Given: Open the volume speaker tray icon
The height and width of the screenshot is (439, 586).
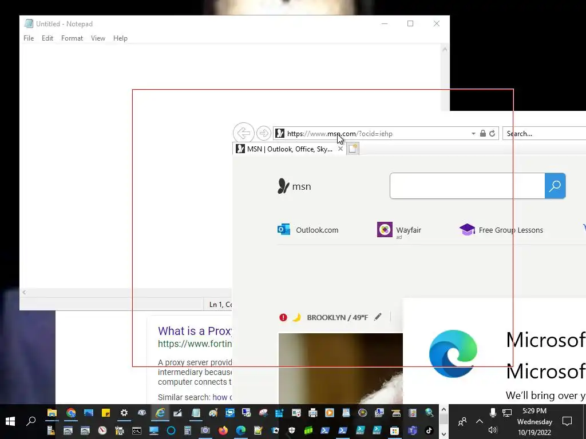Looking at the screenshot, I should 493,430.
